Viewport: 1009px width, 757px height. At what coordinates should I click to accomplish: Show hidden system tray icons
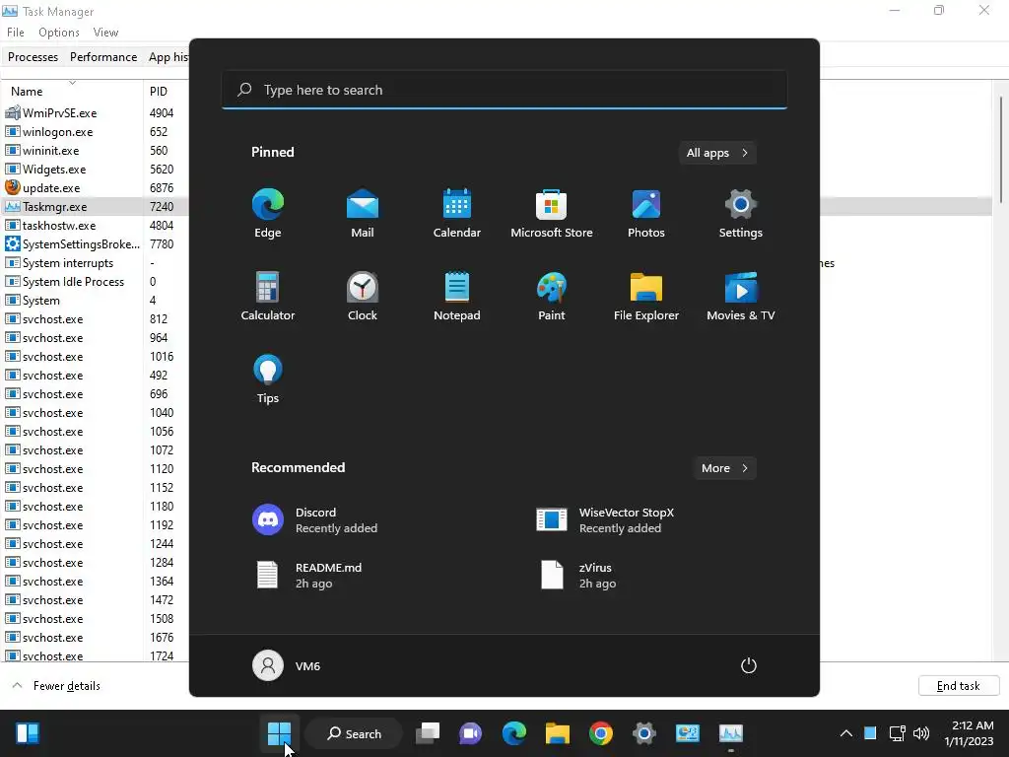point(846,733)
